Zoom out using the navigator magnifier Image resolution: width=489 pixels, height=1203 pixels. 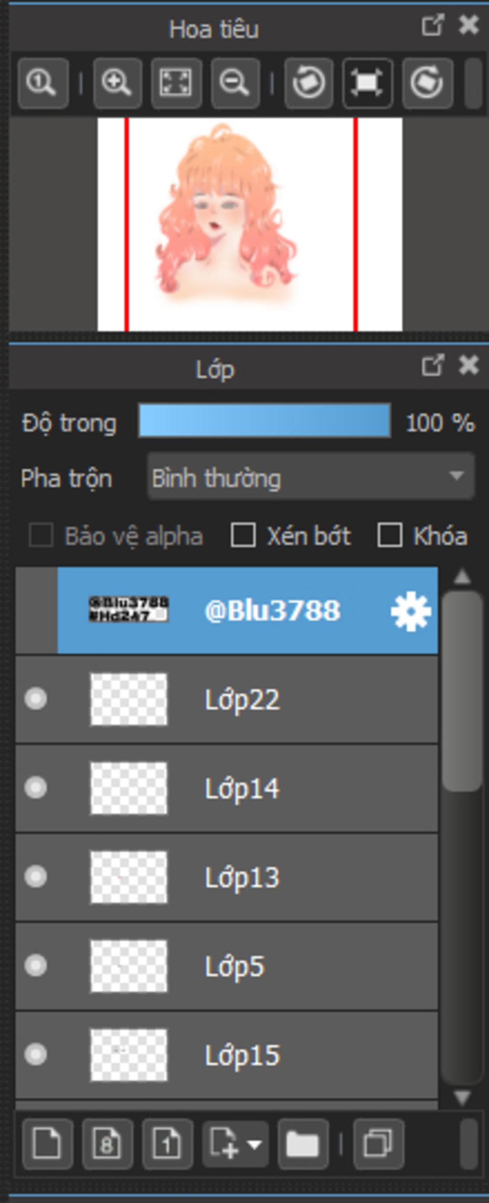pyautogui.click(x=235, y=83)
